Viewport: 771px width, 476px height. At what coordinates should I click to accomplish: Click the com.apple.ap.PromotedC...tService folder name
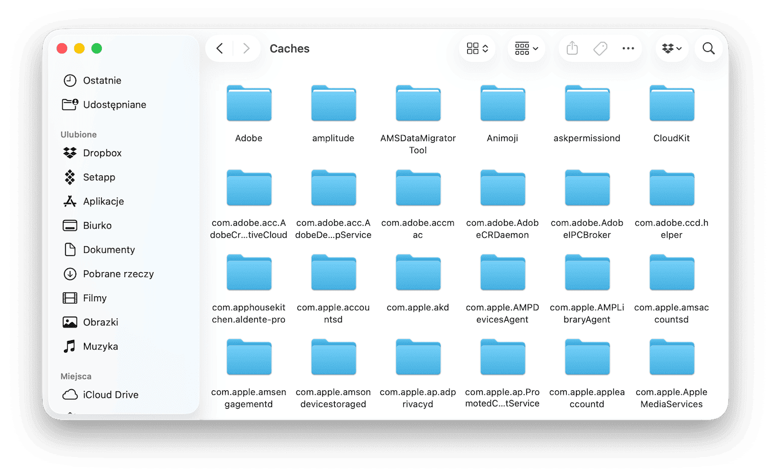[x=503, y=398]
